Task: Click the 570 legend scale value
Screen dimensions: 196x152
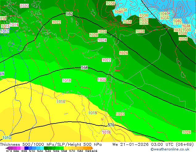Action: (72, 151)
